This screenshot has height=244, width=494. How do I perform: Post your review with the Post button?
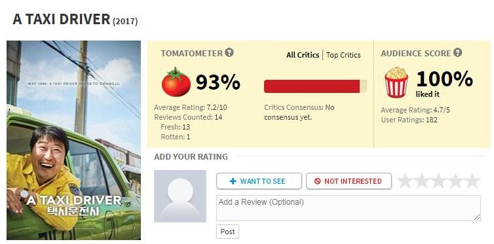(x=227, y=232)
